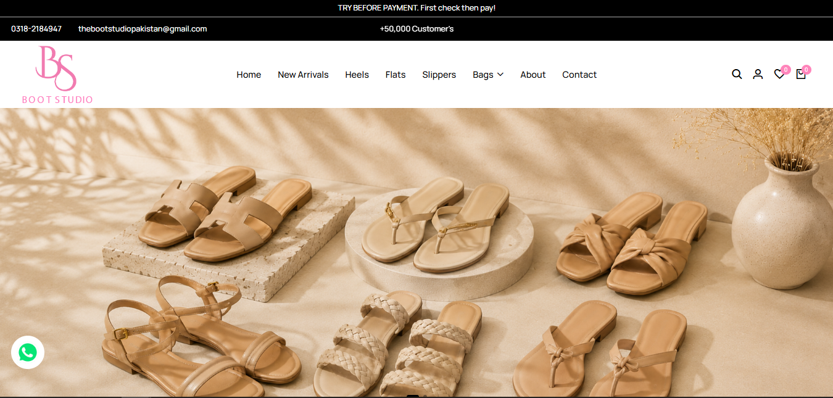This screenshot has height=398, width=833.
Task: Open the Contact page link
Action: click(579, 75)
